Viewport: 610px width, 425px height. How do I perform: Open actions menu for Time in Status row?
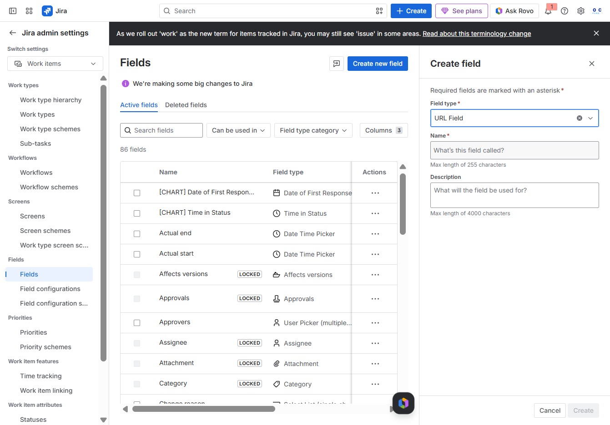coord(375,213)
